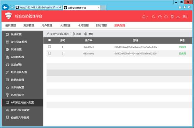Open the mobile device icon in header
This screenshot has height=128, width=194.
pyautogui.click(x=172, y=17)
